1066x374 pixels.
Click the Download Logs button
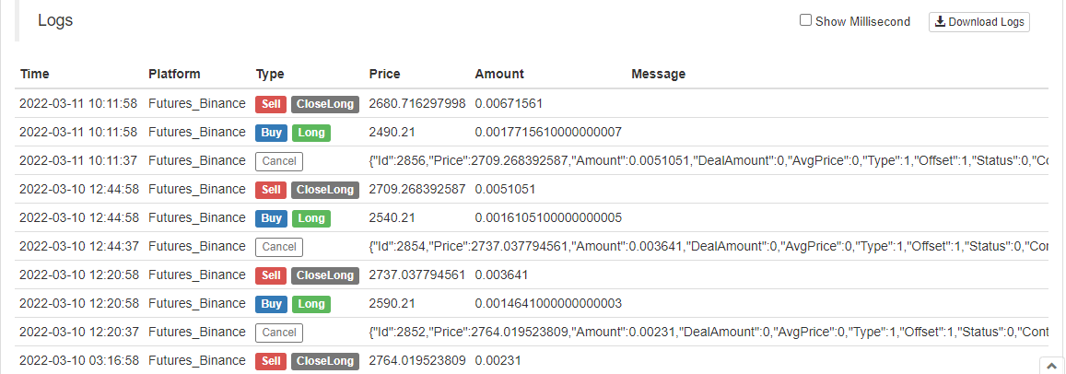979,22
